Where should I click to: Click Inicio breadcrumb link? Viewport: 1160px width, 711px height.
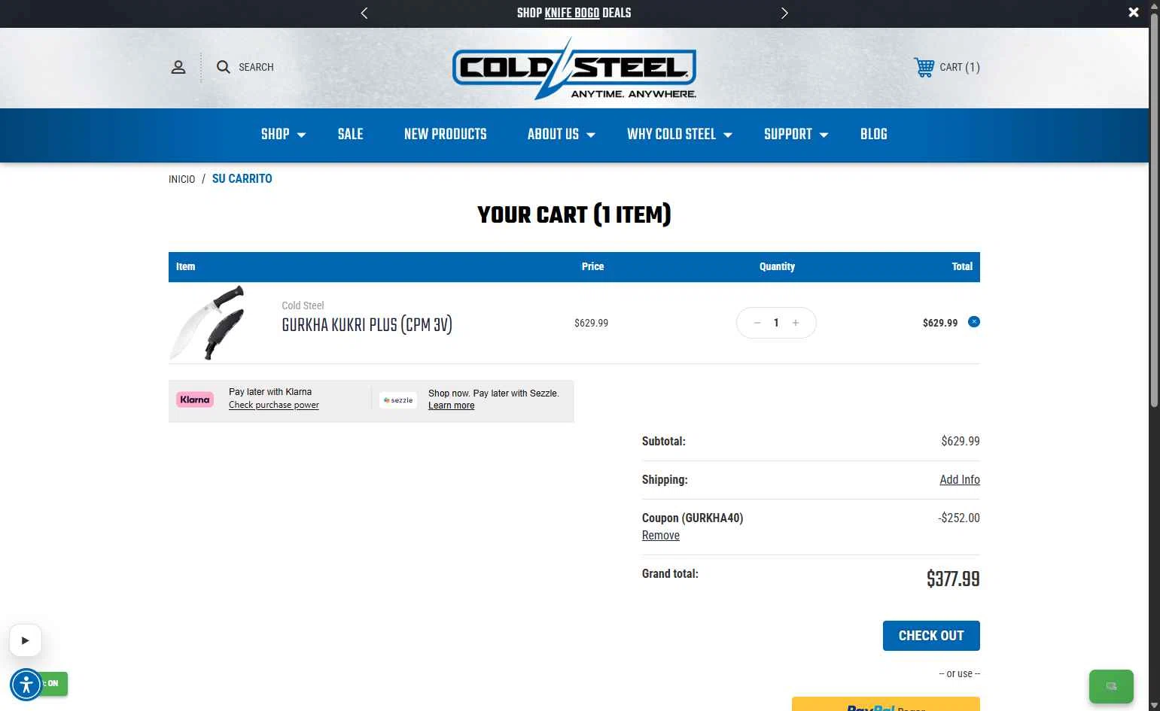click(181, 179)
